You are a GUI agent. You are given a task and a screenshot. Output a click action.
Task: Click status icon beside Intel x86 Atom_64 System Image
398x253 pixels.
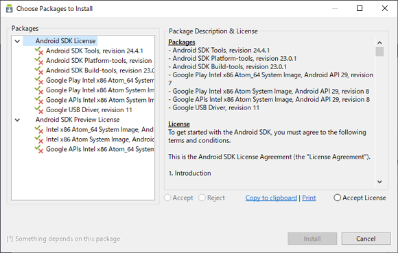(39, 129)
